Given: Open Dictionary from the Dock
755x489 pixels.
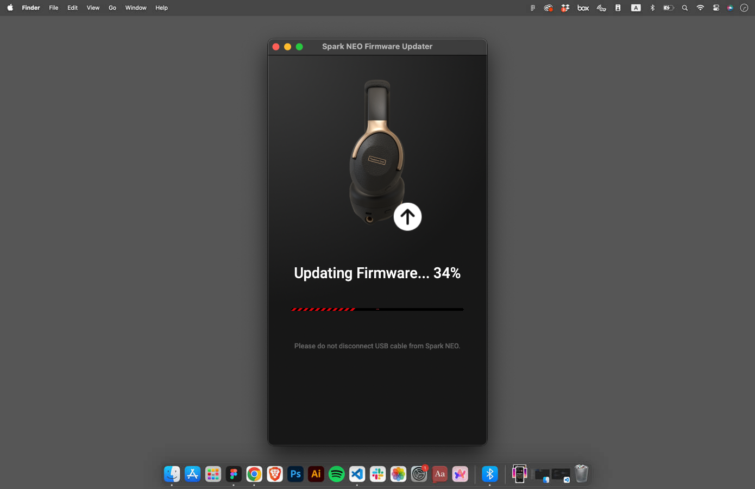Looking at the screenshot, I should click(x=439, y=474).
